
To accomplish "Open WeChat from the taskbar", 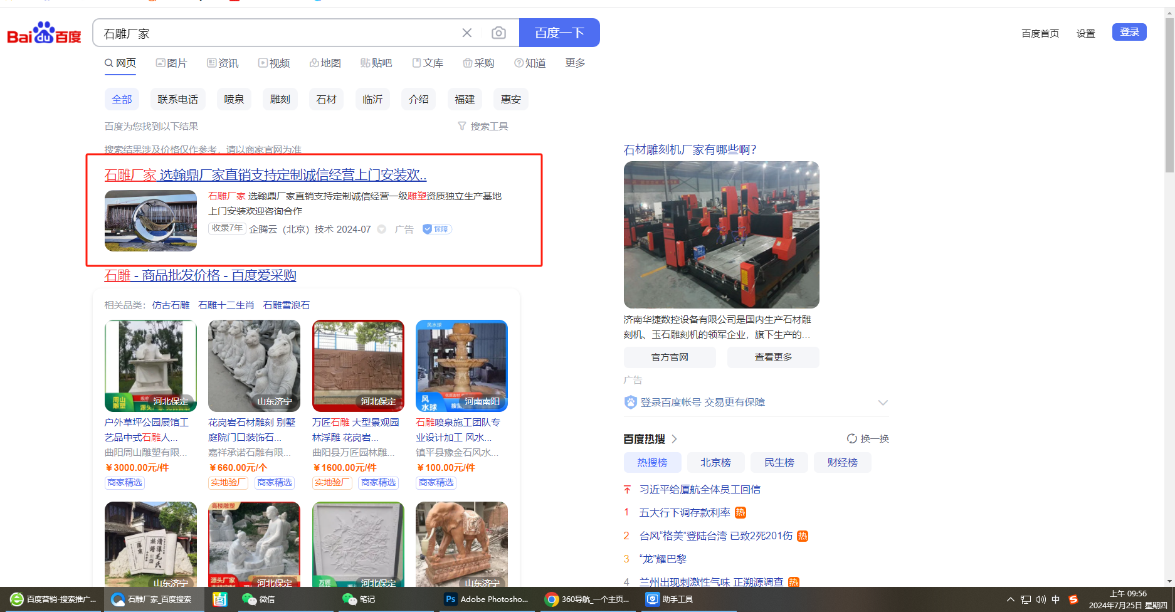I will click(259, 599).
